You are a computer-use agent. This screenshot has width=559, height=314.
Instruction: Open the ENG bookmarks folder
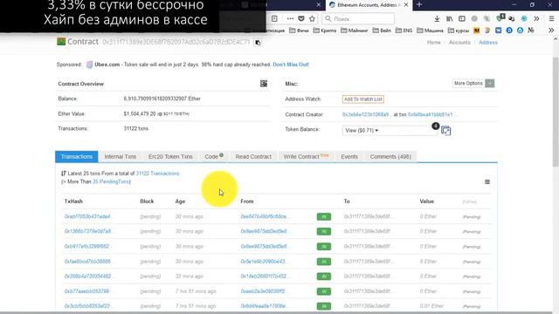[404, 31]
